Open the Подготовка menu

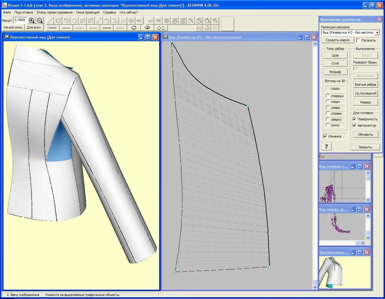[23, 12]
